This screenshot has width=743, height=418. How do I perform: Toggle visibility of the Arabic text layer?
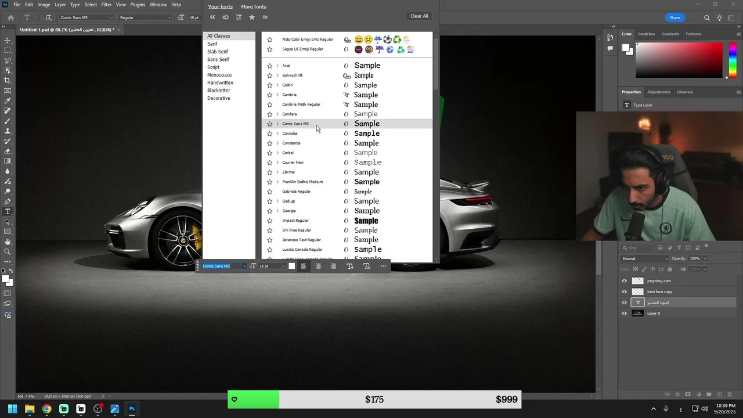tap(625, 302)
